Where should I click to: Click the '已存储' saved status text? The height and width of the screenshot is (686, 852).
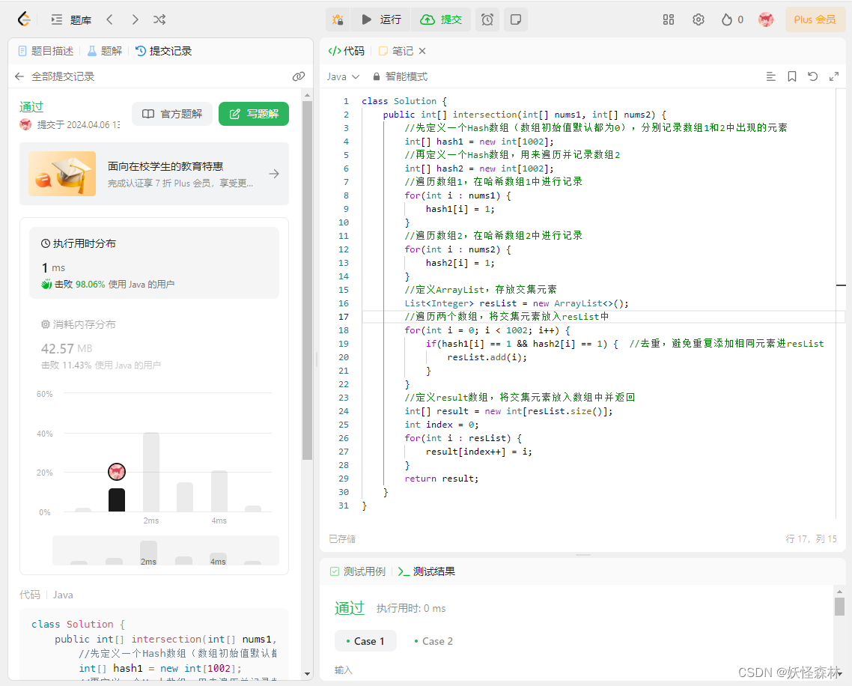pyautogui.click(x=342, y=538)
